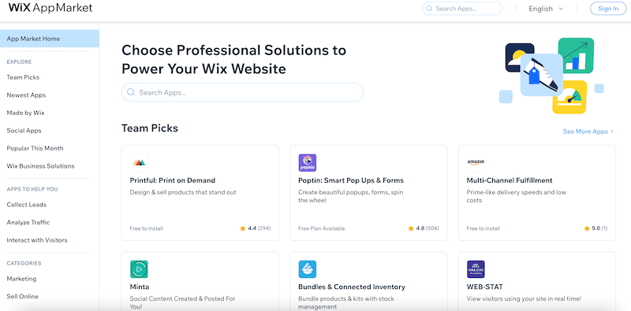Open the Minta app icon
Image resolution: width=631 pixels, height=311 pixels.
click(x=139, y=269)
